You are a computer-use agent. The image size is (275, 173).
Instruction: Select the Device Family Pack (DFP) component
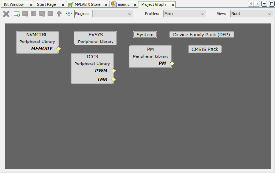201,34
